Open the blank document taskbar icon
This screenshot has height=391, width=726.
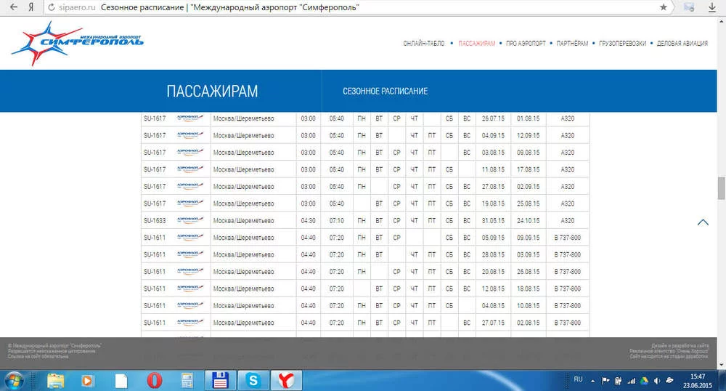point(121,380)
